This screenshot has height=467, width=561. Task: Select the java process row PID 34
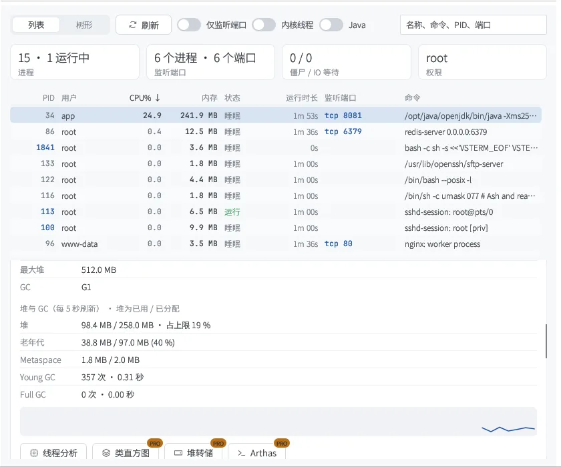pos(275,115)
